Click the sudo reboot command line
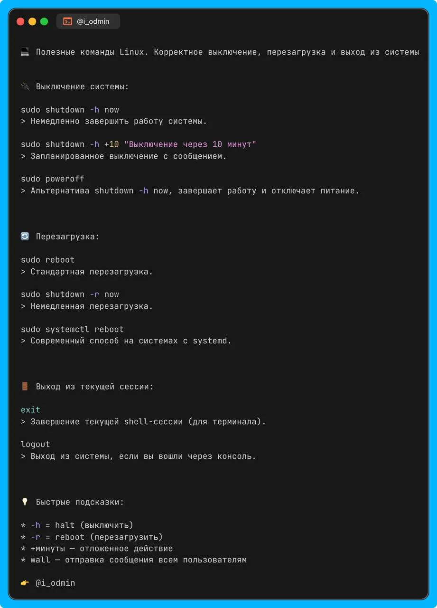437x608 pixels. (48, 260)
